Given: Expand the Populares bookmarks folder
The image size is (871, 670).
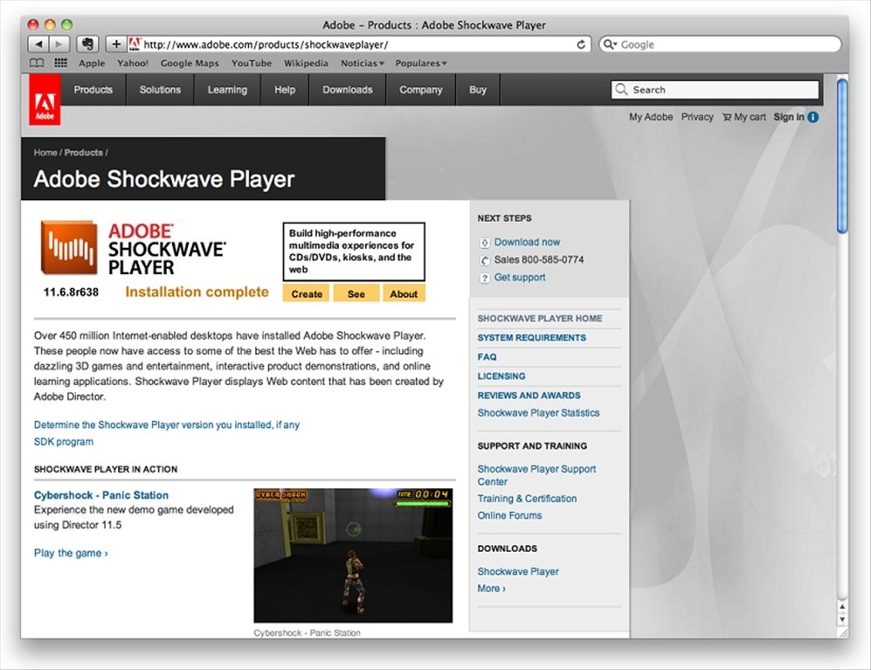Looking at the screenshot, I should [x=420, y=64].
